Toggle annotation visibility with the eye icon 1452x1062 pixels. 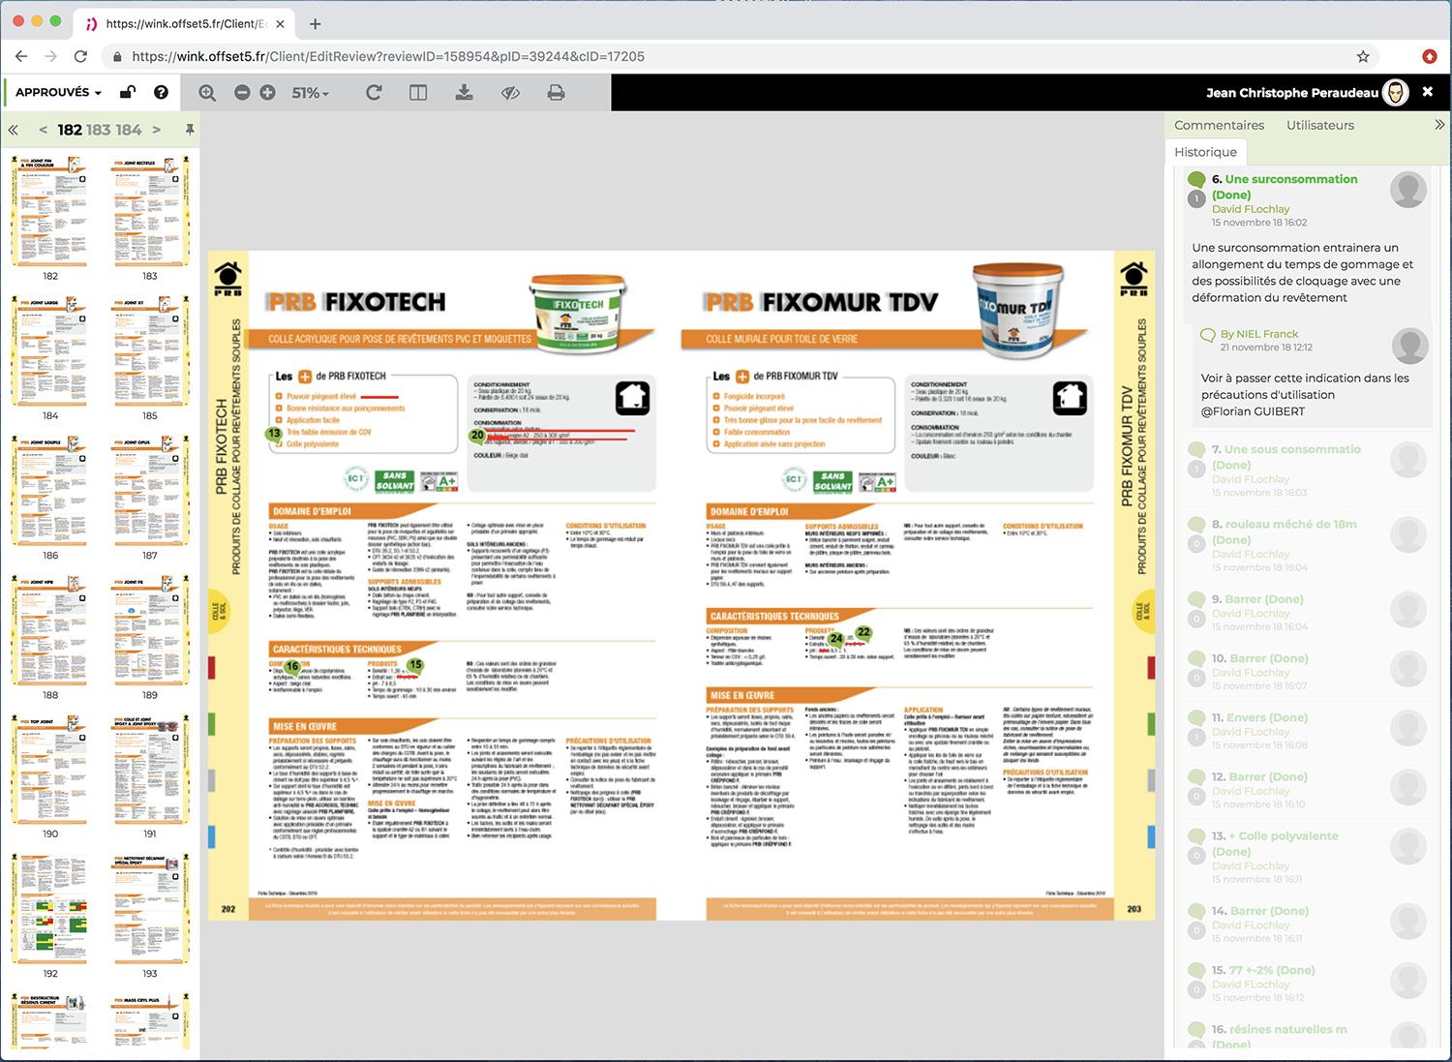click(510, 93)
